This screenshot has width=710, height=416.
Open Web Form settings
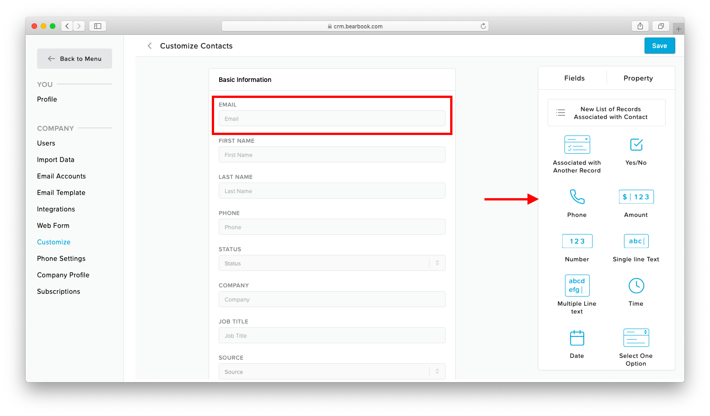point(53,226)
